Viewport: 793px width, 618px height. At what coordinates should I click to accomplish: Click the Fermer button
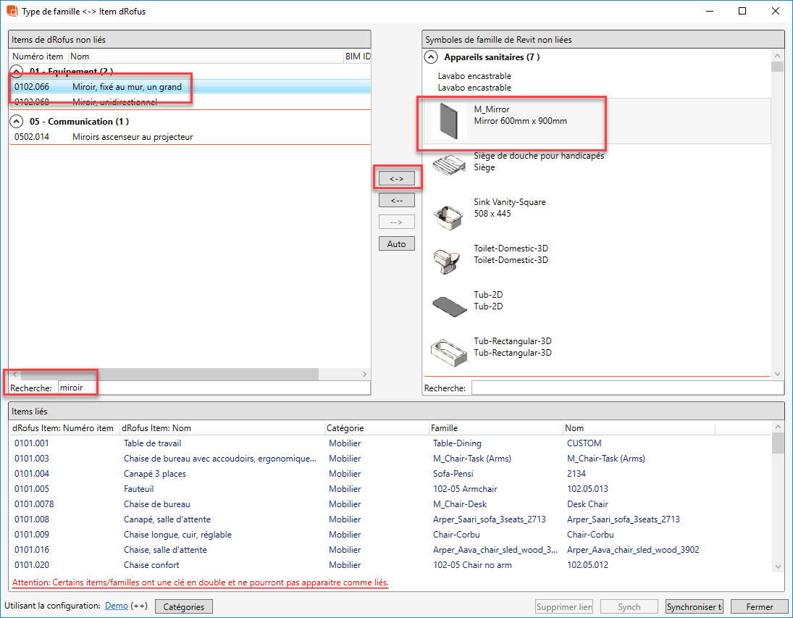click(759, 606)
